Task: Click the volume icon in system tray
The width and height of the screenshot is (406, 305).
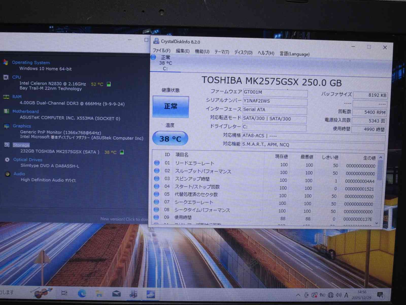Action: (x=338, y=295)
